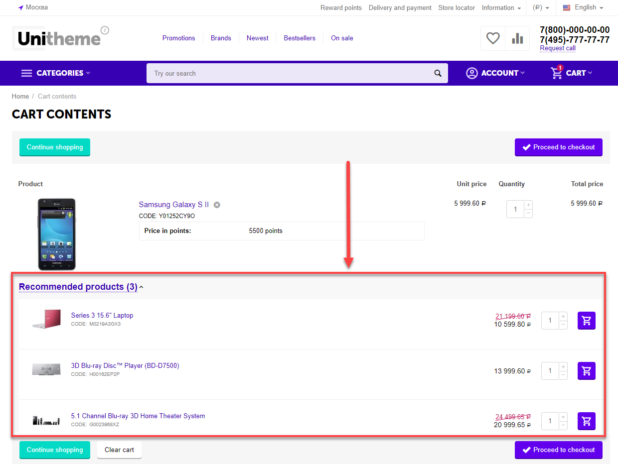Image resolution: width=618 pixels, height=464 pixels.
Task: Click the home theater system thumbnail
Action: [46, 421]
